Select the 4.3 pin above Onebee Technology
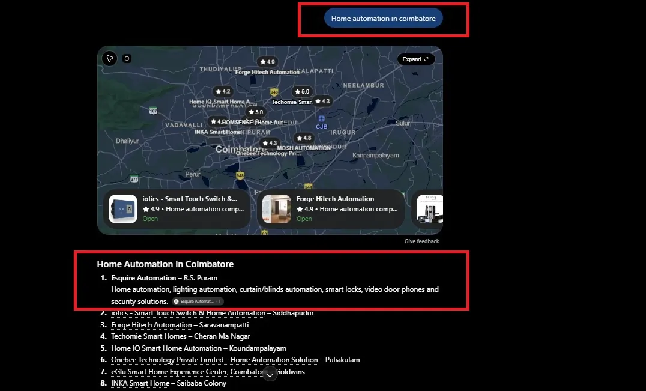This screenshot has width=646, height=391. click(x=270, y=143)
